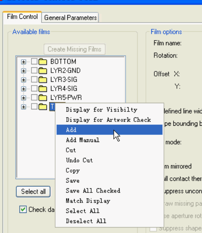Select the LYR5-PWR film name
Screen dimensions: 202x233
66,98
